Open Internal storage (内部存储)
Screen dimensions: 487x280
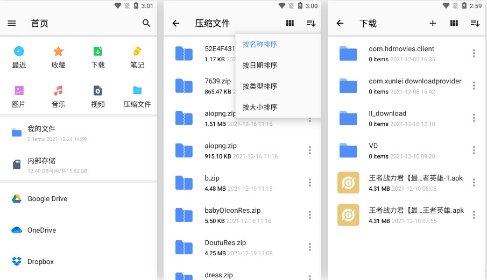coord(79,164)
